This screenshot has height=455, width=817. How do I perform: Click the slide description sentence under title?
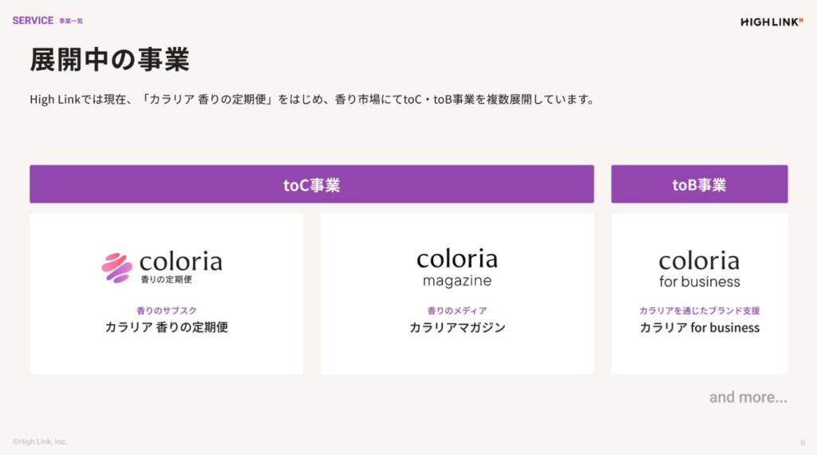point(312,100)
